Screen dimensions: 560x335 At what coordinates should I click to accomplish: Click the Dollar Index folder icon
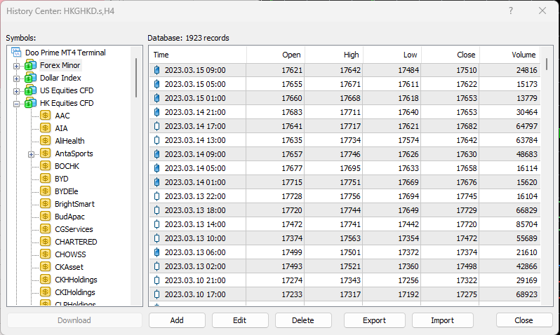pyautogui.click(x=30, y=78)
